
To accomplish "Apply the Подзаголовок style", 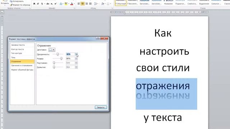I will click(180, 3).
